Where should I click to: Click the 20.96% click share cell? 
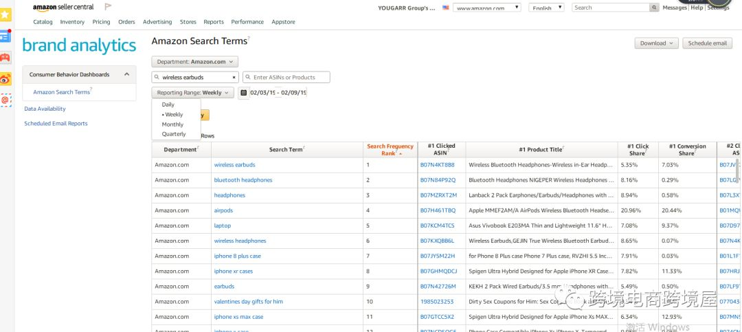click(x=638, y=210)
